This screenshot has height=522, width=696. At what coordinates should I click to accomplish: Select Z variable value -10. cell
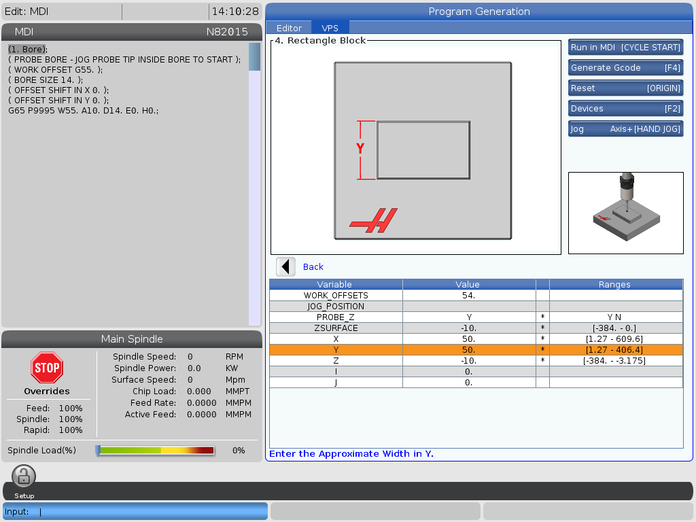(x=469, y=360)
